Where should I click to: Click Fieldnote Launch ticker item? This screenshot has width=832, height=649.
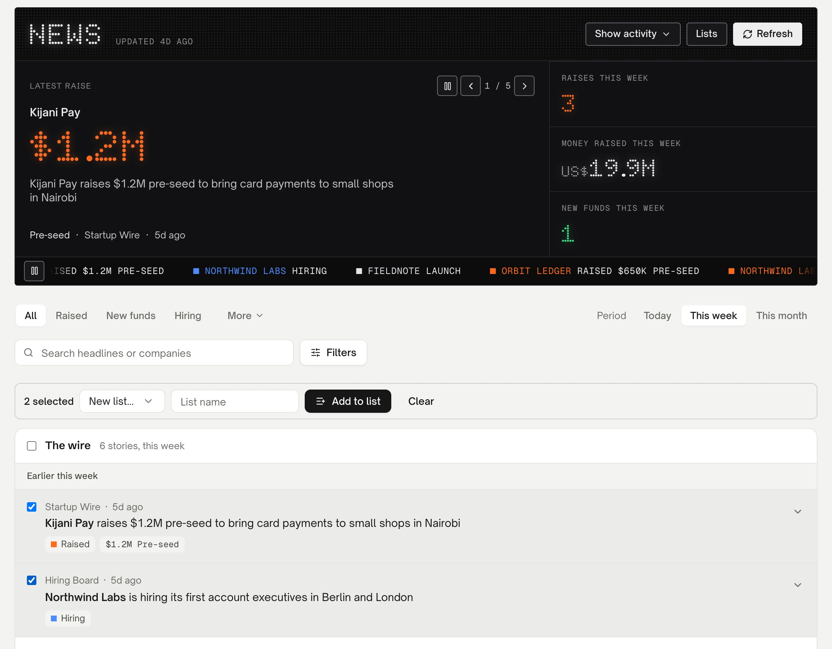click(x=408, y=271)
